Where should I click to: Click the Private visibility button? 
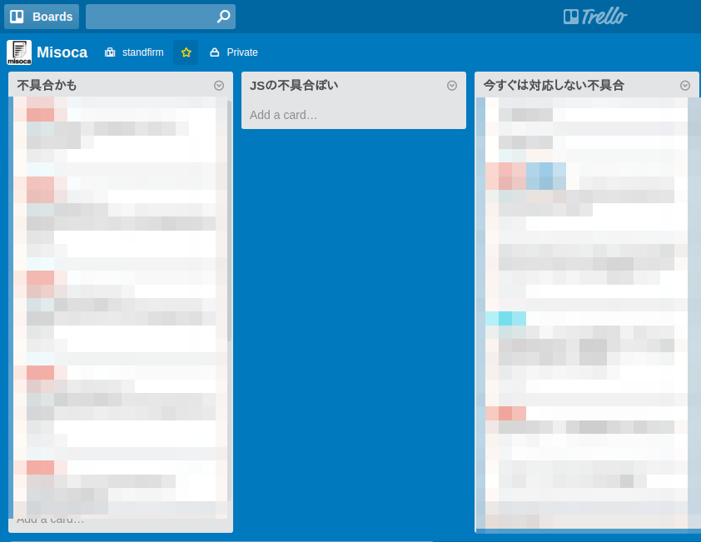coord(234,52)
